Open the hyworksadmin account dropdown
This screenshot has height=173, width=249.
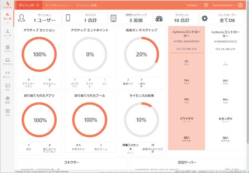click(224, 5)
